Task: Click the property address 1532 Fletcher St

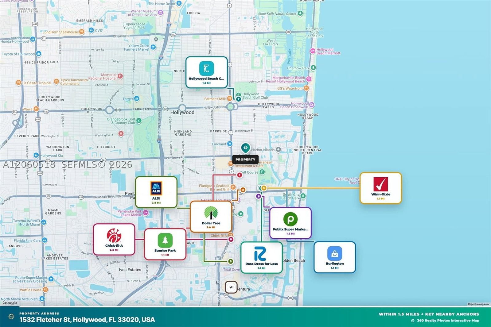Action: coord(87,320)
